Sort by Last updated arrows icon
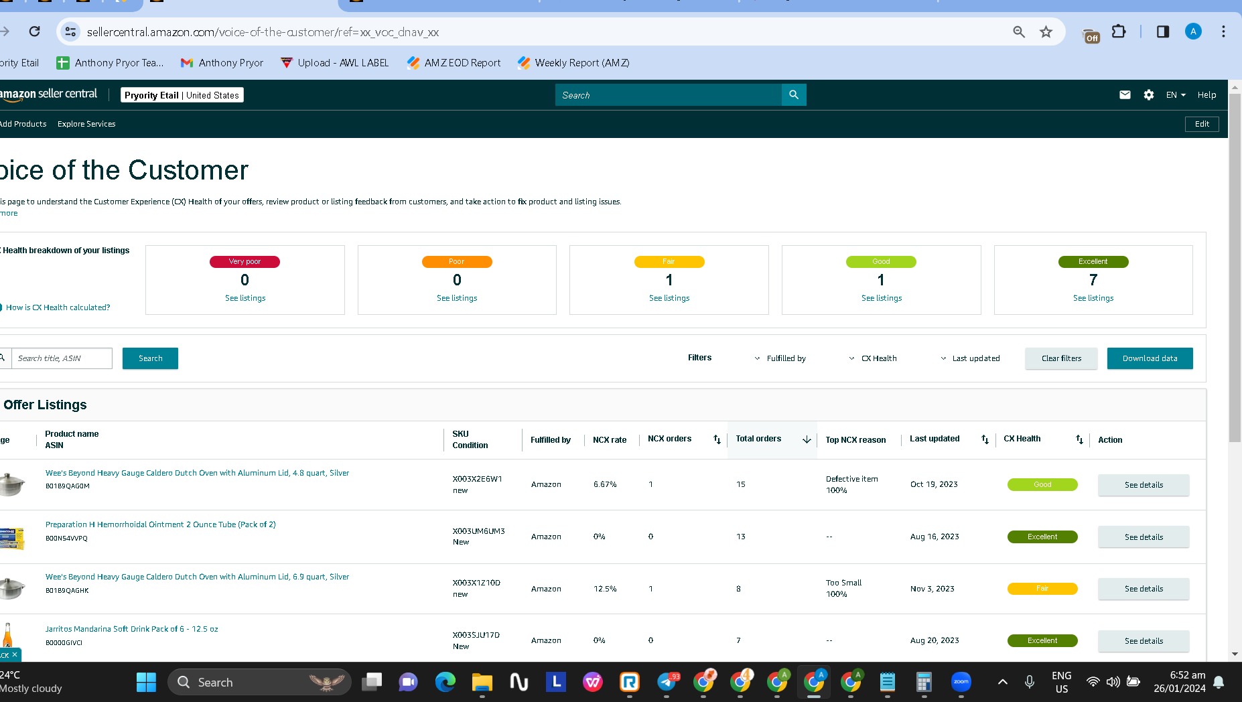 [x=985, y=439]
